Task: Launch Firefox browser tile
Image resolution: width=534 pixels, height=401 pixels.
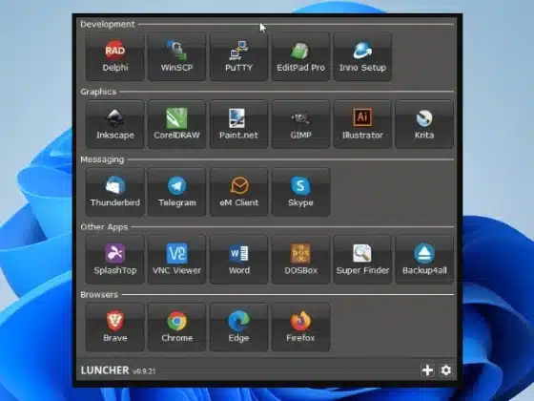Action: [x=300, y=327]
